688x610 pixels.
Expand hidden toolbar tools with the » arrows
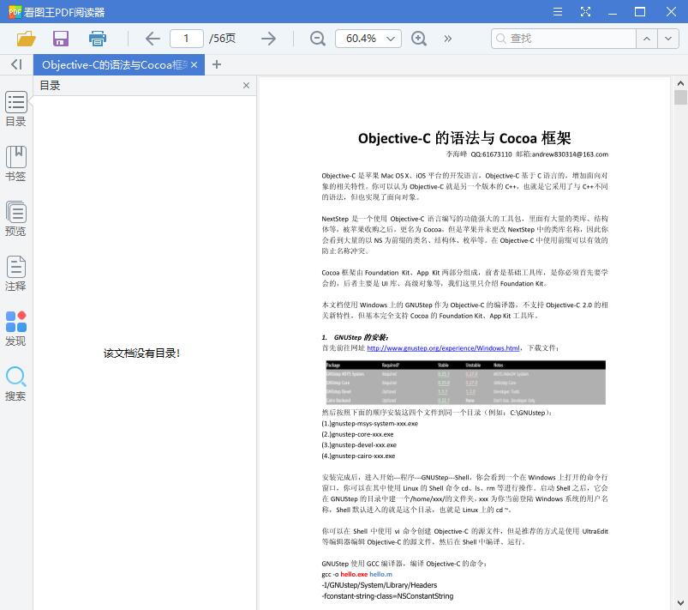(447, 39)
